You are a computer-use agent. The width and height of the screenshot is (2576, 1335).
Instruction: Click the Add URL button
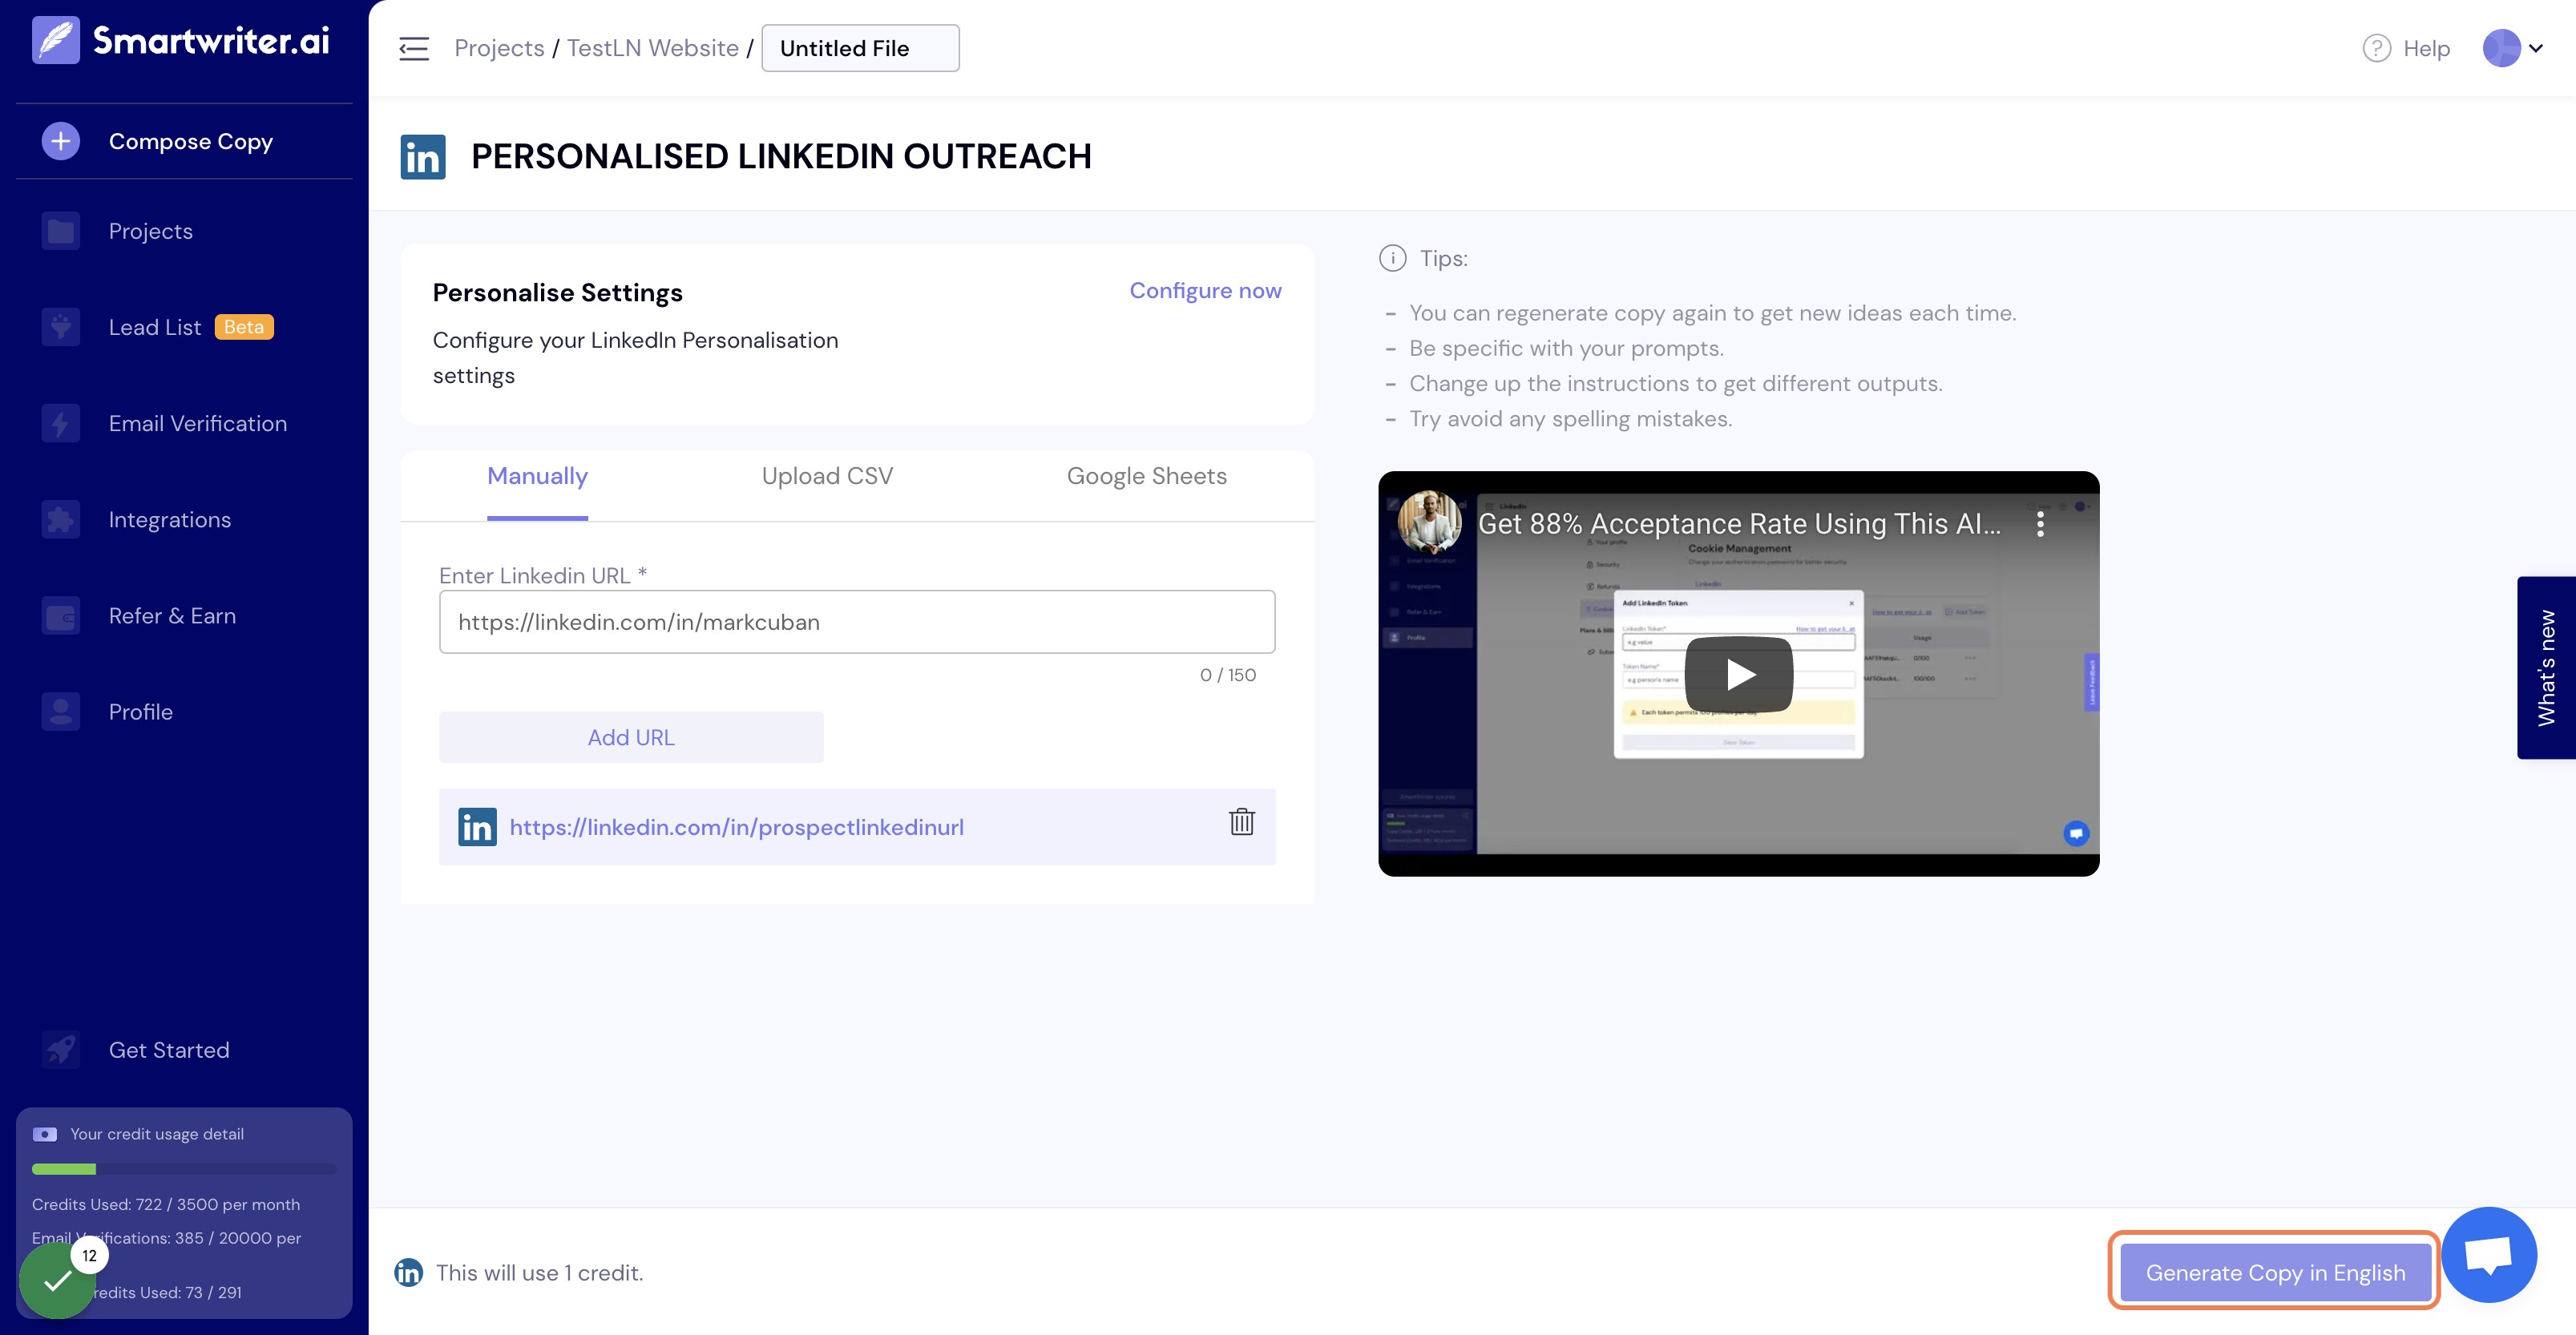tap(631, 737)
